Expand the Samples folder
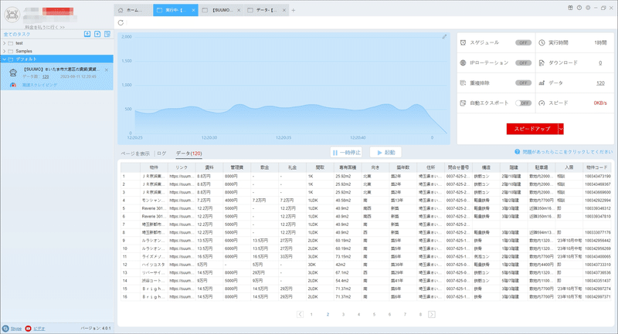The width and height of the screenshot is (618, 334). (5, 51)
